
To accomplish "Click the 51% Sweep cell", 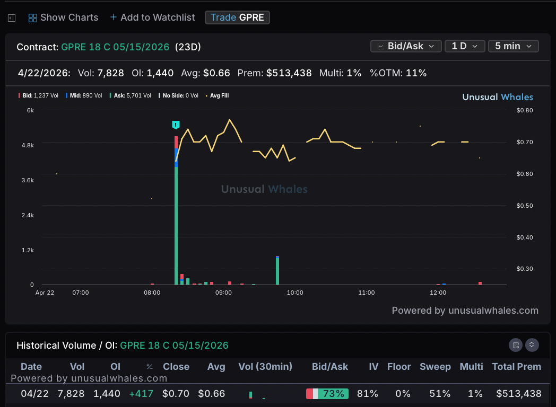I will 440,394.
